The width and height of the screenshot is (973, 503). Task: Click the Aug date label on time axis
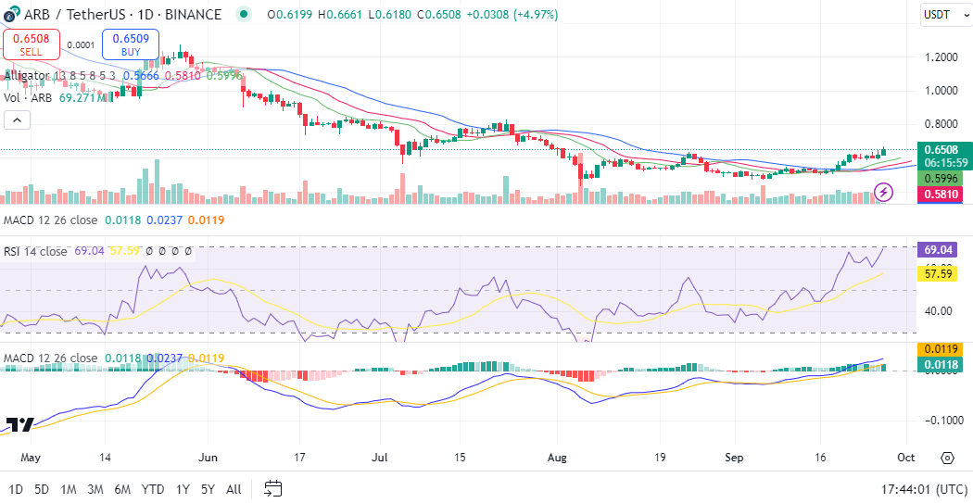(x=557, y=459)
